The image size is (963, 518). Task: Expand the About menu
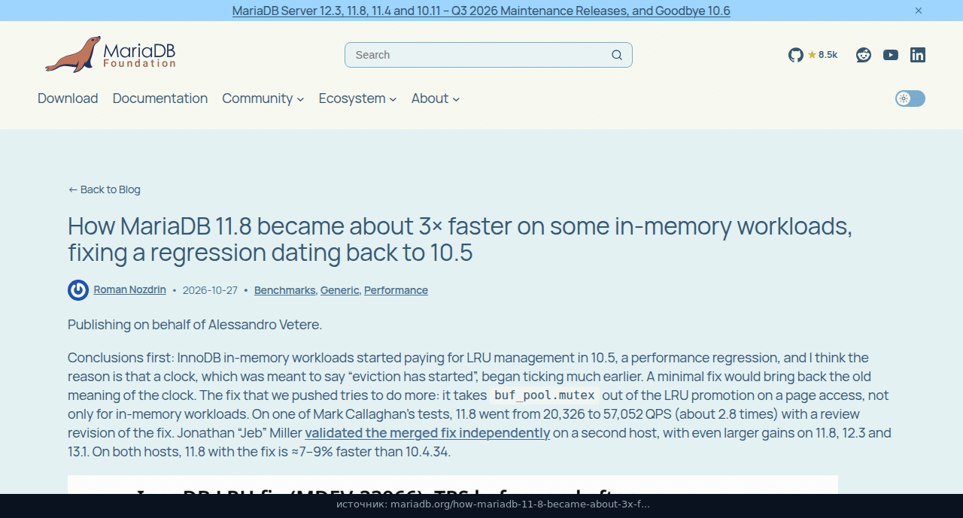(436, 98)
